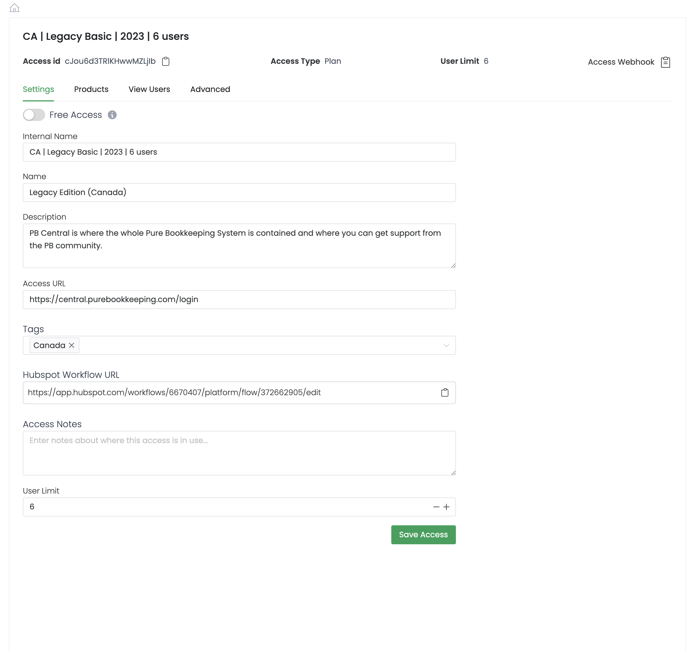Copy the Access id to clipboard
This screenshot has height=651, width=694.
(x=166, y=62)
